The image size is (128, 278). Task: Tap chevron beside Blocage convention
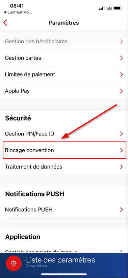coord(121,150)
